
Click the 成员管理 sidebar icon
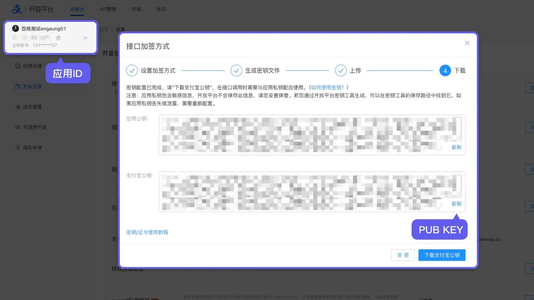17,107
